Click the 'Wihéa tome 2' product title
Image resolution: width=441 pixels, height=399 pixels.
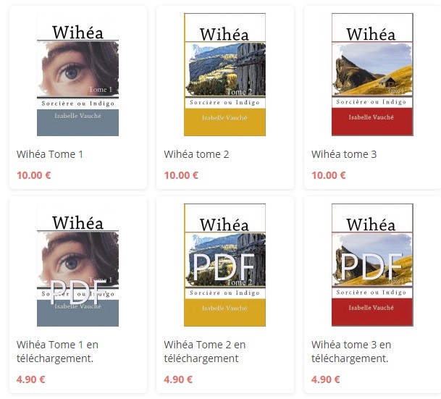coord(196,154)
